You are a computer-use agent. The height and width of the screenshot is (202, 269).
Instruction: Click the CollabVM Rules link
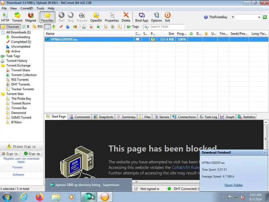(x=186, y=168)
